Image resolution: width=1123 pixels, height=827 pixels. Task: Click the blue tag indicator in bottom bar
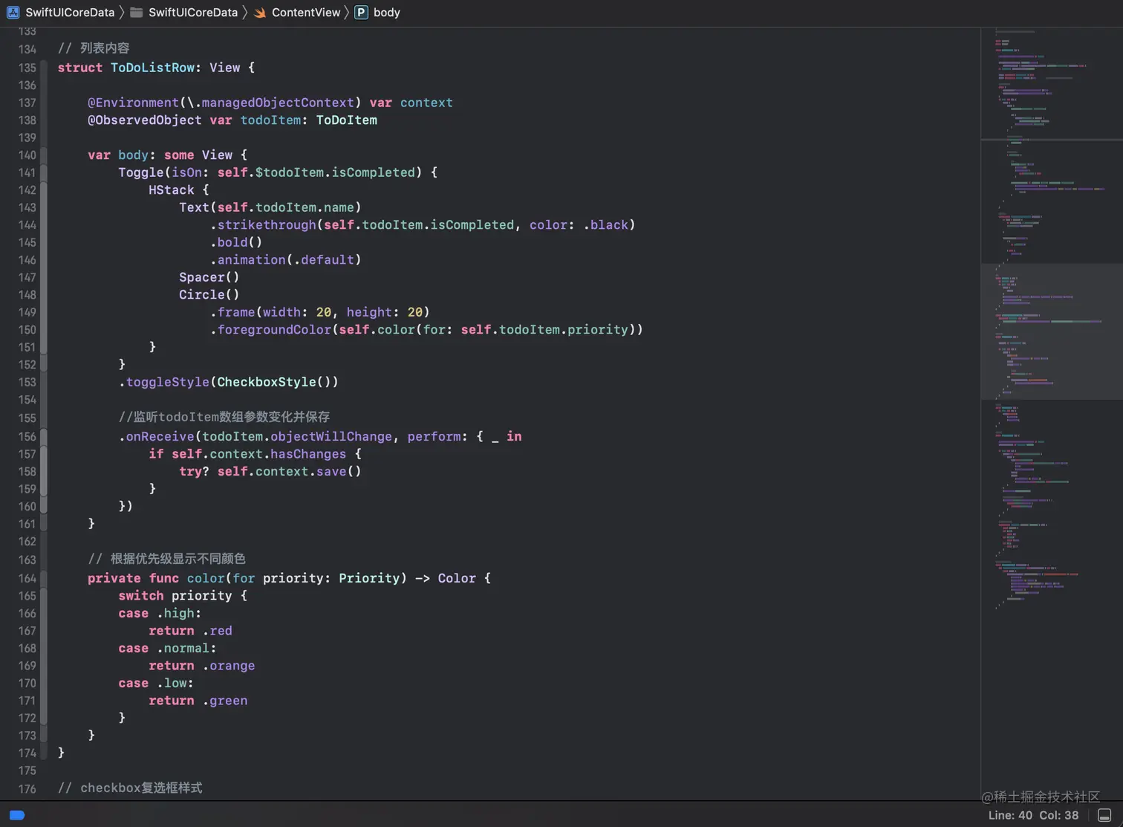tap(16, 815)
